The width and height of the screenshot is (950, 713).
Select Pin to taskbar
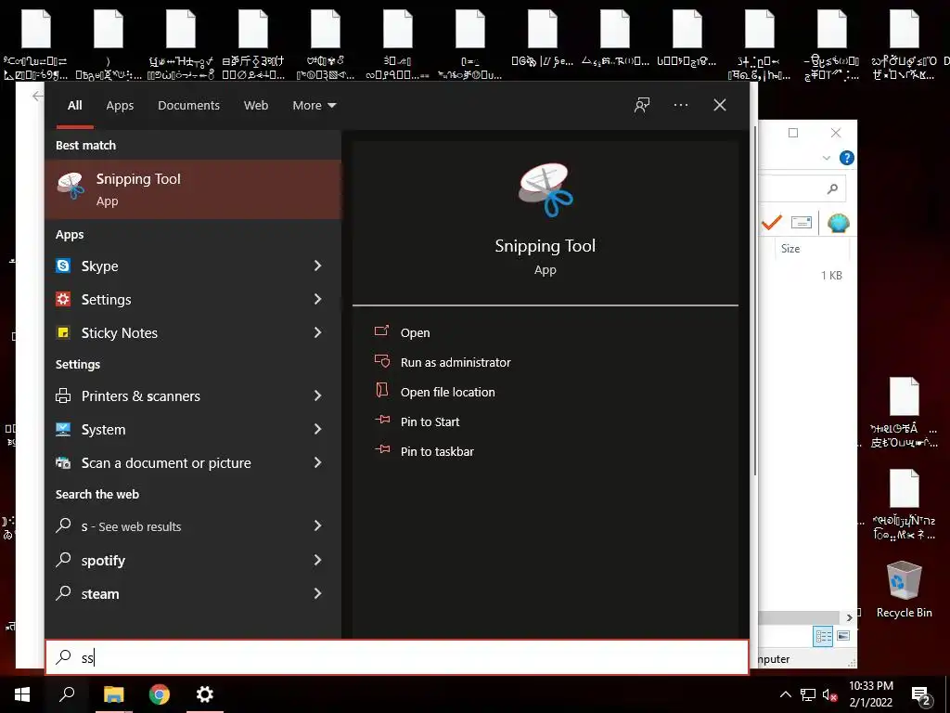click(437, 452)
